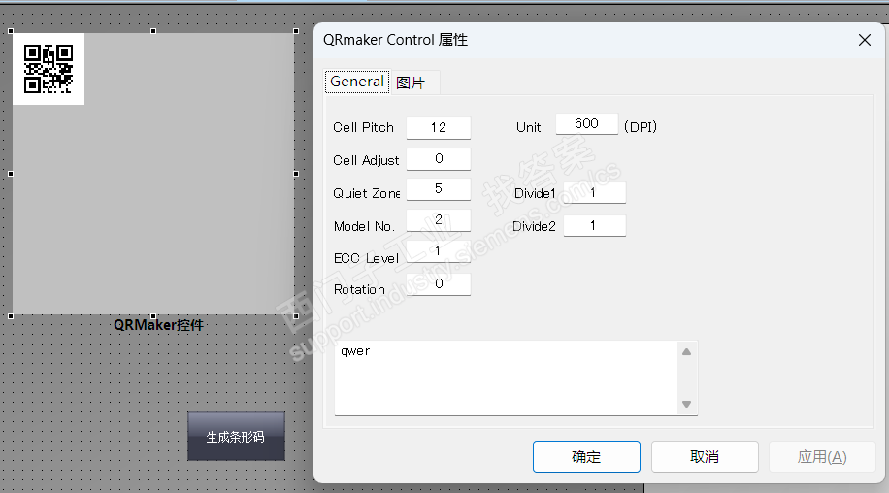Click the 取消 button
This screenshot has width=889, height=493.
(705, 456)
